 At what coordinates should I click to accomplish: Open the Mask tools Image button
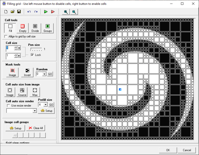pos(12,72)
